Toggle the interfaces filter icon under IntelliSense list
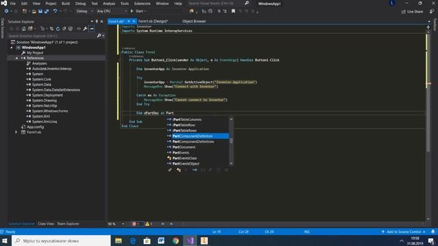This screenshot has width=438, height=246. coord(194,170)
